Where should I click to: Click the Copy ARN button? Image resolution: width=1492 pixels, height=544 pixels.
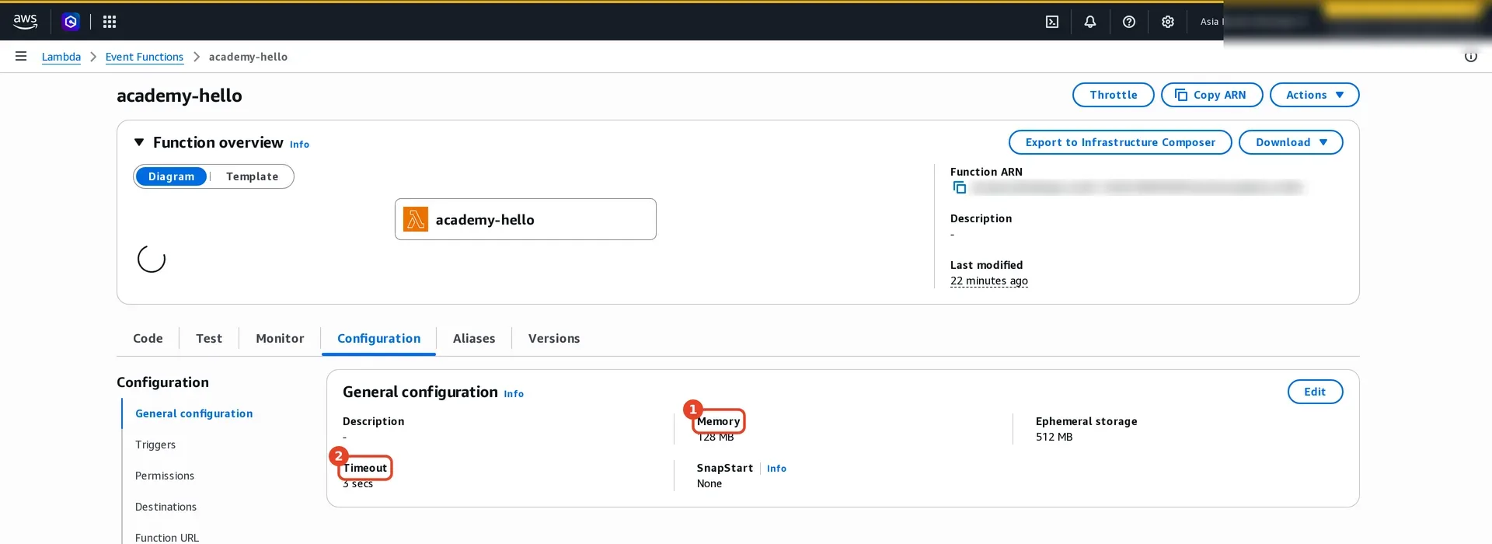click(1211, 95)
